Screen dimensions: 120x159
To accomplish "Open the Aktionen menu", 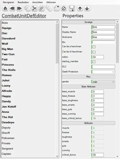I will coord(51,2).
